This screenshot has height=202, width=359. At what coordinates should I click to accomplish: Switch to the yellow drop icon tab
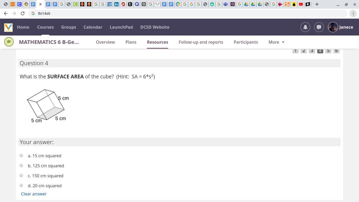[294, 4]
